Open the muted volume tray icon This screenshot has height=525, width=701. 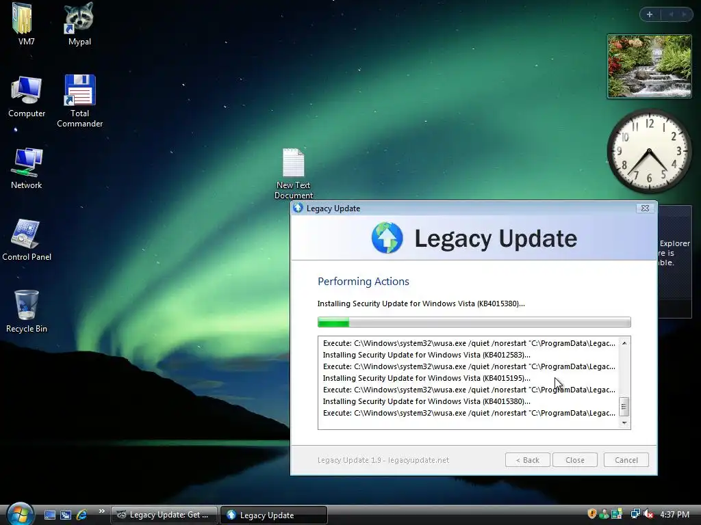(648, 514)
